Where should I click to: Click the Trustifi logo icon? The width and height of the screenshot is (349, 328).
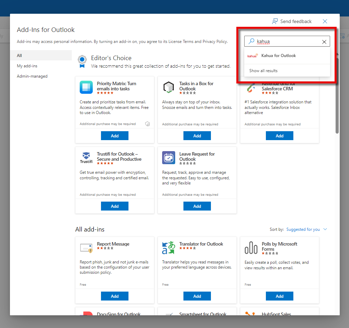coord(86,158)
